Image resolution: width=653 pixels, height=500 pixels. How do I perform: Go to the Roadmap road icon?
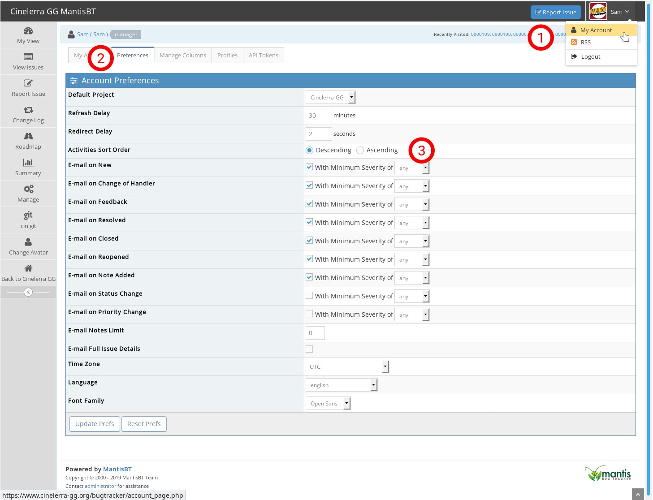pyautogui.click(x=28, y=137)
